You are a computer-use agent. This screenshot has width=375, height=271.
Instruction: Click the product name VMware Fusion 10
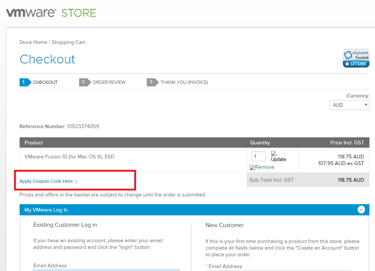click(x=70, y=157)
